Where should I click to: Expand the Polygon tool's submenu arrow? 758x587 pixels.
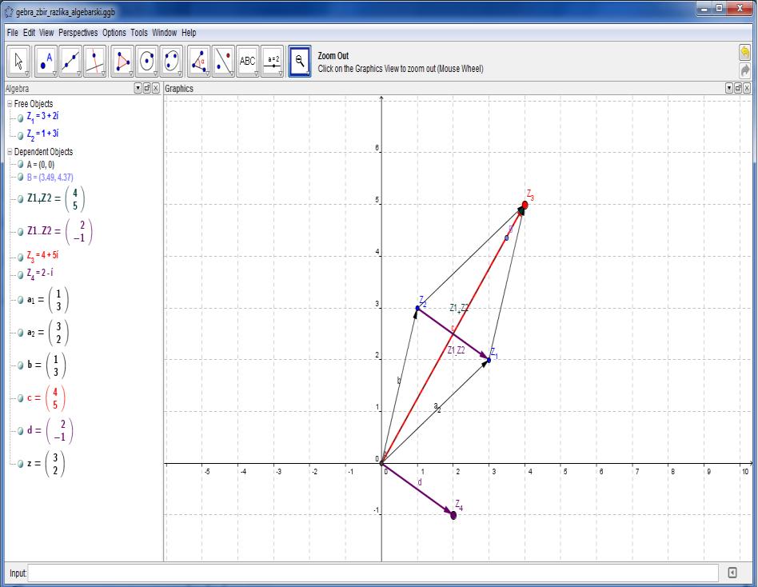130,74
